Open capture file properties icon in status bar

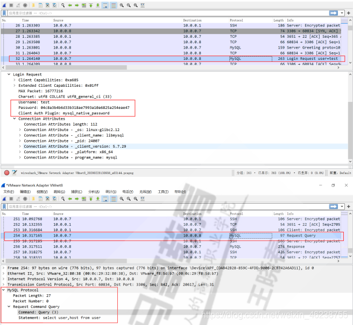tap(15, 173)
